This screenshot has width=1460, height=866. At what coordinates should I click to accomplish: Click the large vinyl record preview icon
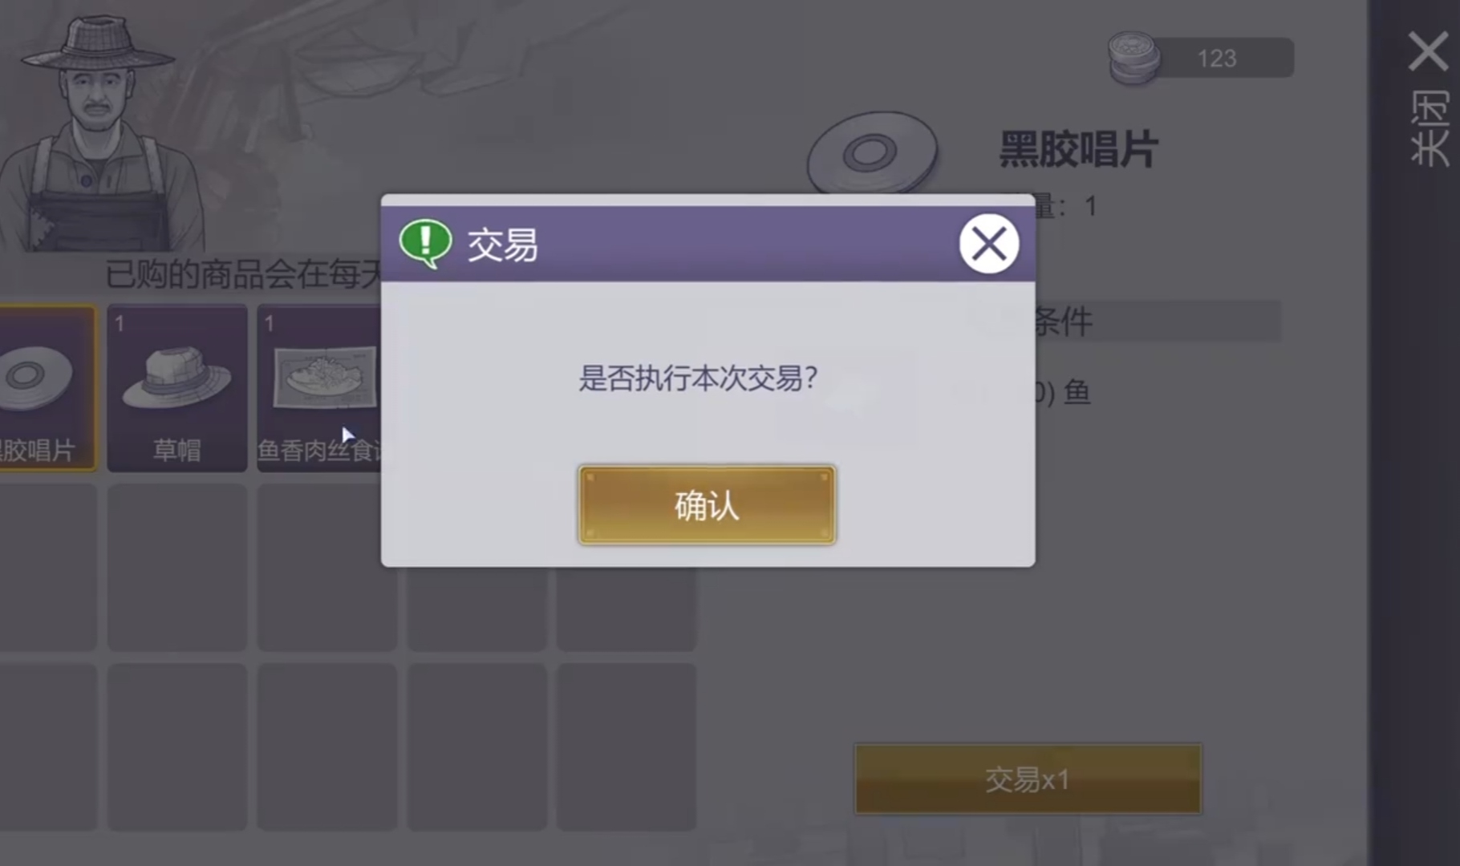[873, 152]
